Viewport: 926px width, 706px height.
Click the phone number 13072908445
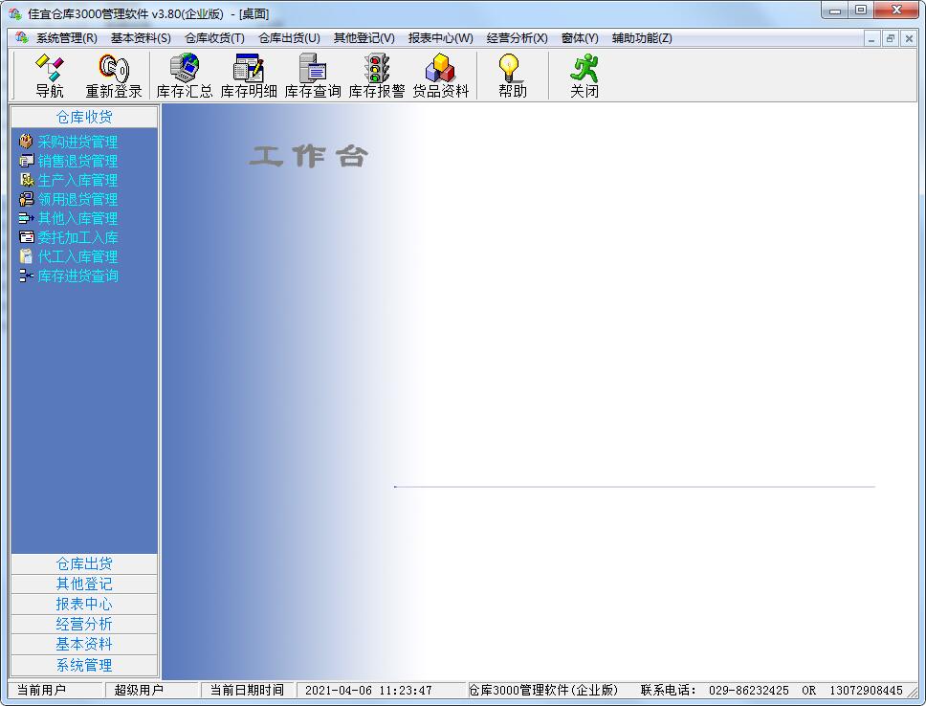pyautogui.click(x=866, y=690)
